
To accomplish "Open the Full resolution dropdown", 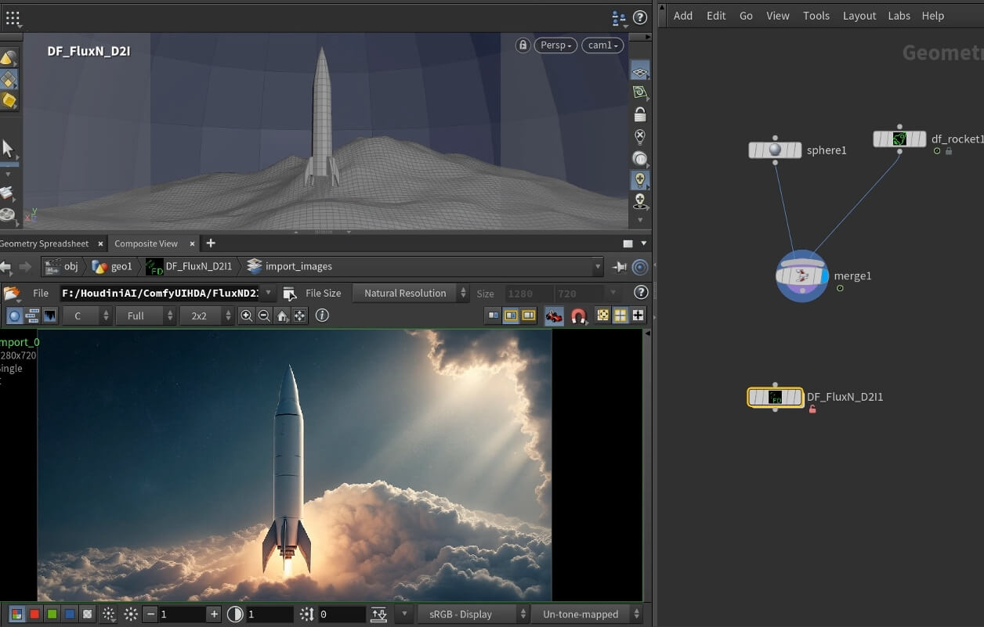I will [x=145, y=315].
